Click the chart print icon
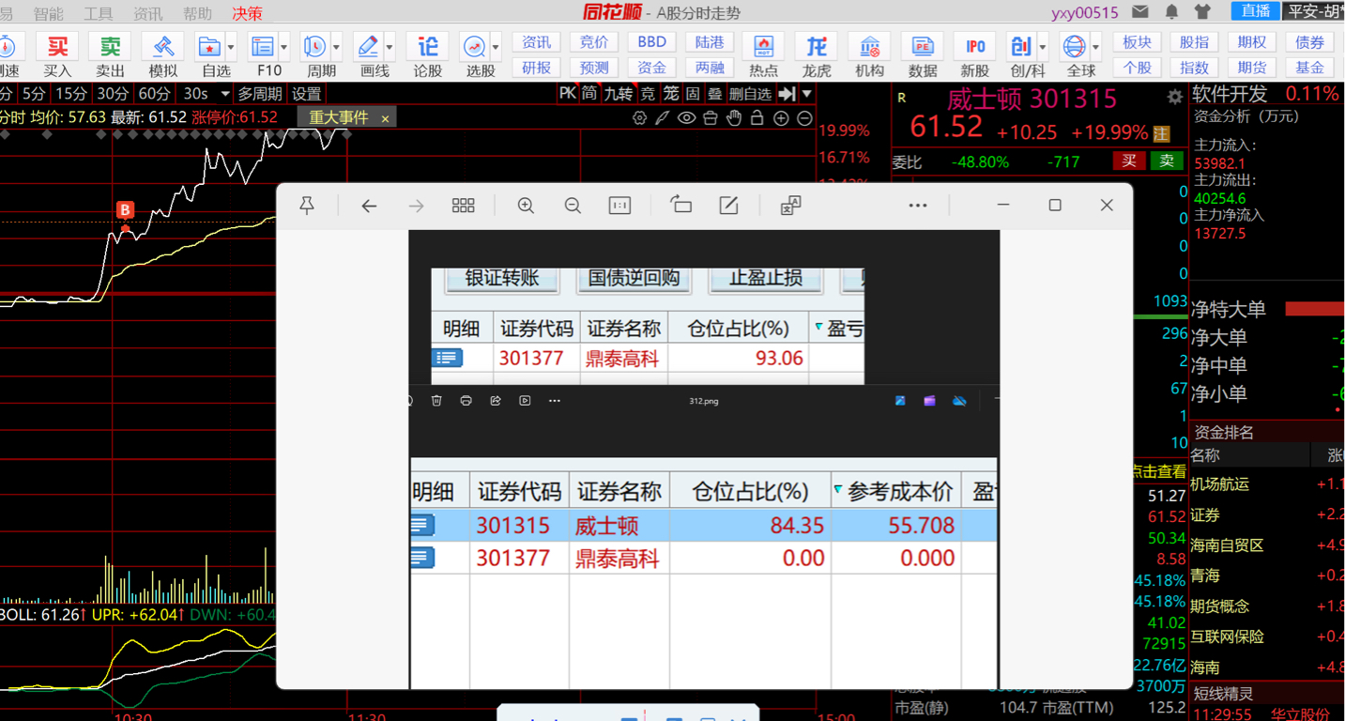Viewport: 1345px width, 721px height. click(711, 118)
